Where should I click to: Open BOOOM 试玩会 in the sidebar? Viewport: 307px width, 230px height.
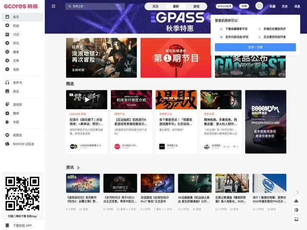22,144
